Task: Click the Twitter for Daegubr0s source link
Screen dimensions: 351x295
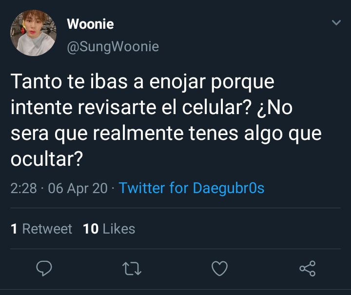Action: coord(192,188)
